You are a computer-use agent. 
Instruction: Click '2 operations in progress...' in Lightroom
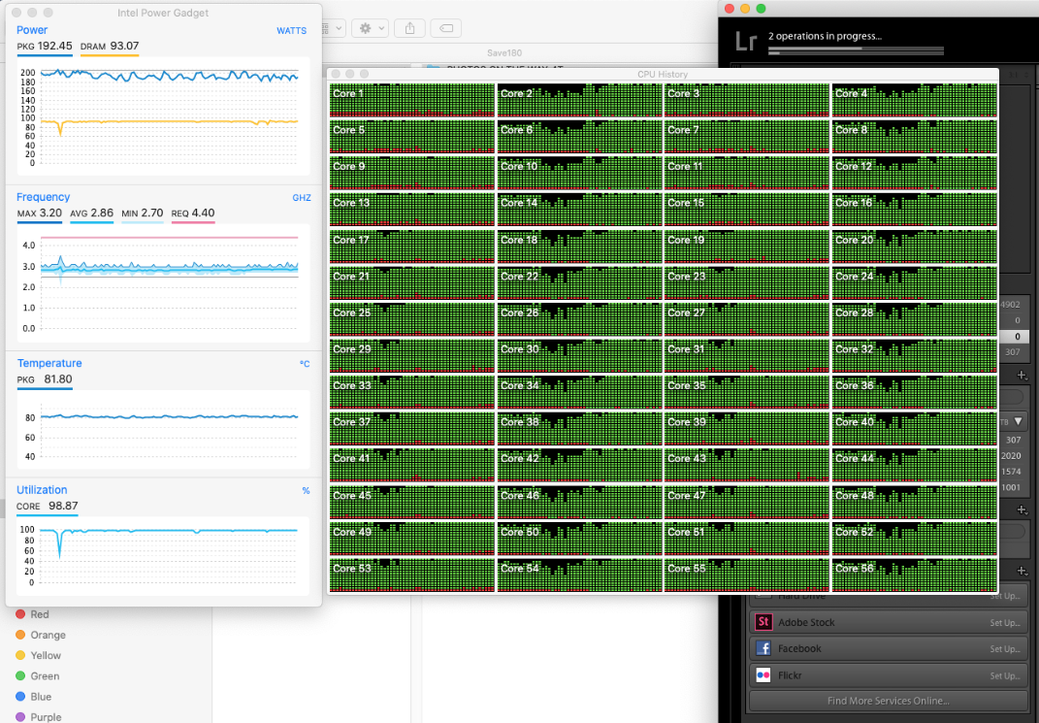pos(825,36)
